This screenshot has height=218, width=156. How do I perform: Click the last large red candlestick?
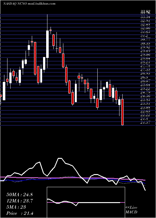click(x=123, y=112)
